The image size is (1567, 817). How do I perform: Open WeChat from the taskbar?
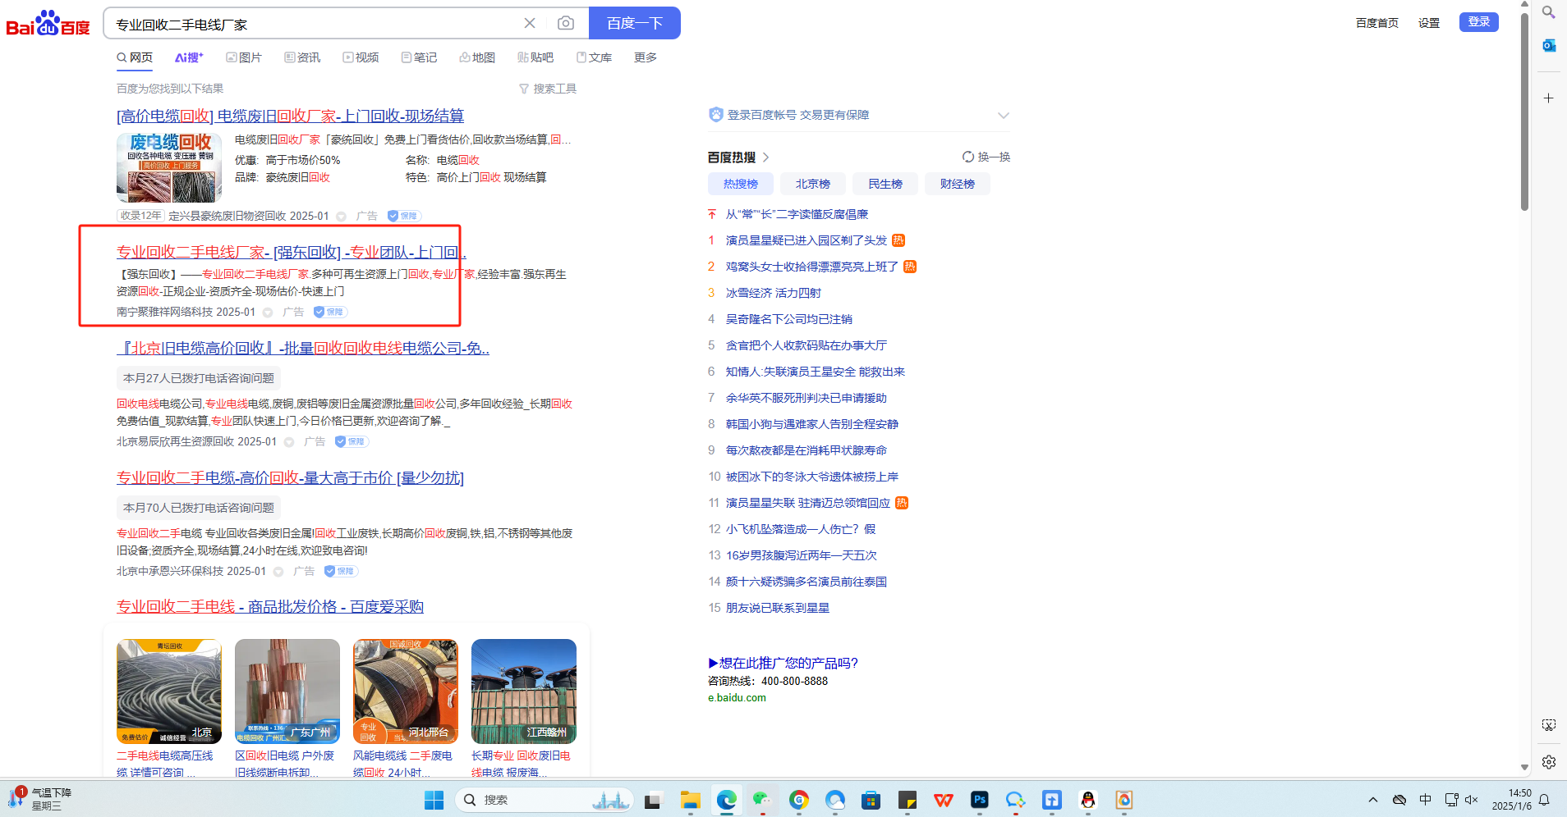[763, 800]
